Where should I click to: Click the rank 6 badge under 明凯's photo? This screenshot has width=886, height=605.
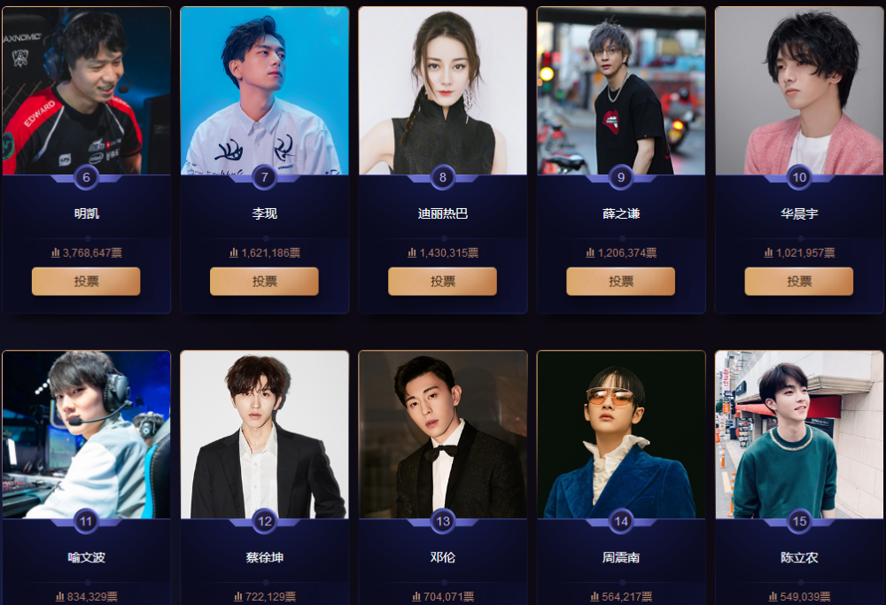(86, 177)
